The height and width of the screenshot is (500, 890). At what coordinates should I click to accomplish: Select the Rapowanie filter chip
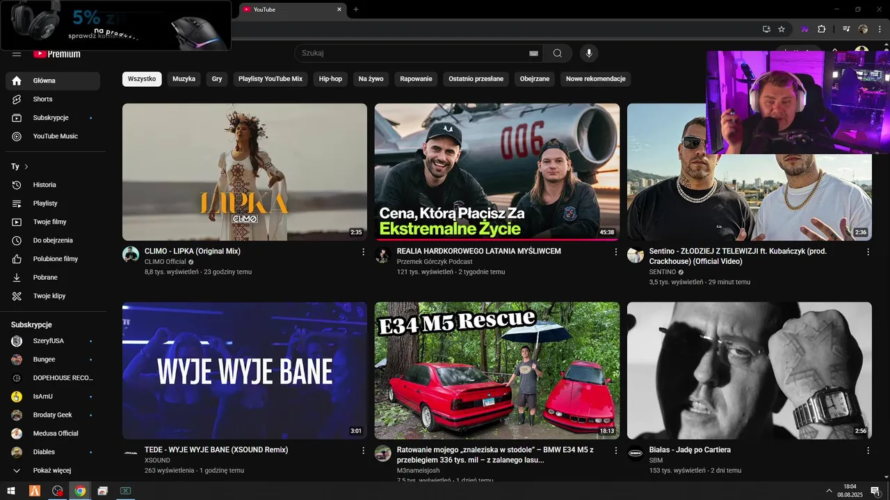coord(416,79)
